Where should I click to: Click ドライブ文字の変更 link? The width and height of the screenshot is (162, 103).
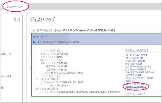coord(134,64)
